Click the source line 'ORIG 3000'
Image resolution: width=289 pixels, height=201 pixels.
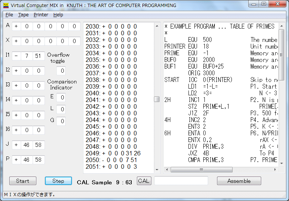point(201,73)
